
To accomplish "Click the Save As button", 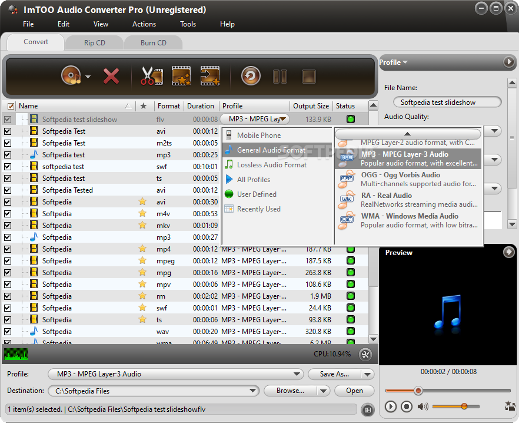I will click(334, 374).
